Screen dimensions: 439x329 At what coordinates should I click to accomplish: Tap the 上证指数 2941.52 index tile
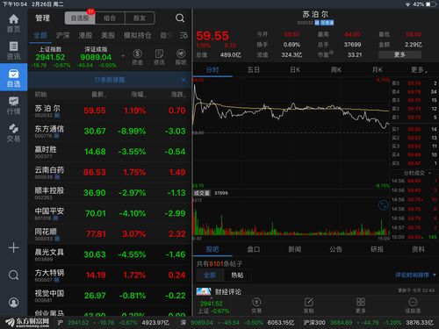click(50, 57)
